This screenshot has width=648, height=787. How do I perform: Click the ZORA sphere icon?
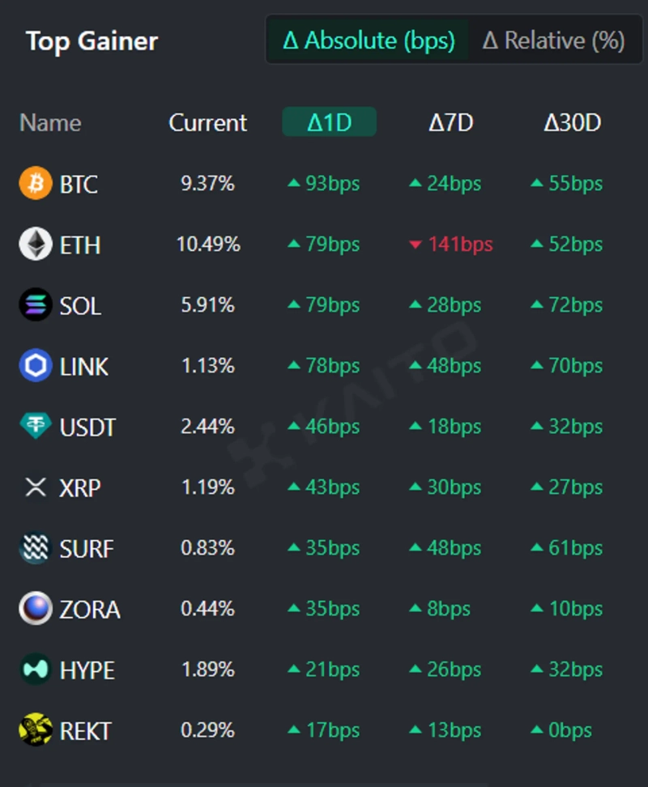pyautogui.click(x=35, y=609)
